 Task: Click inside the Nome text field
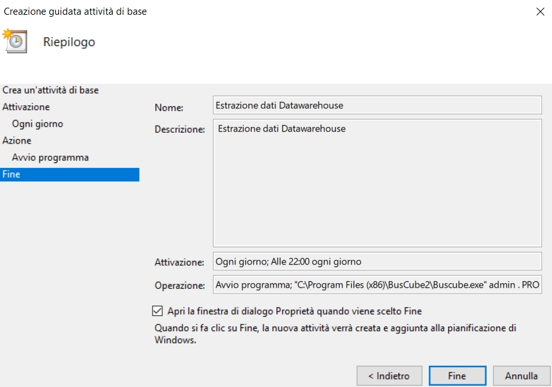(x=377, y=106)
